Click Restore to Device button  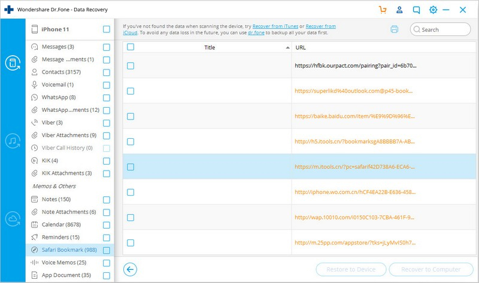click(351, 270)
